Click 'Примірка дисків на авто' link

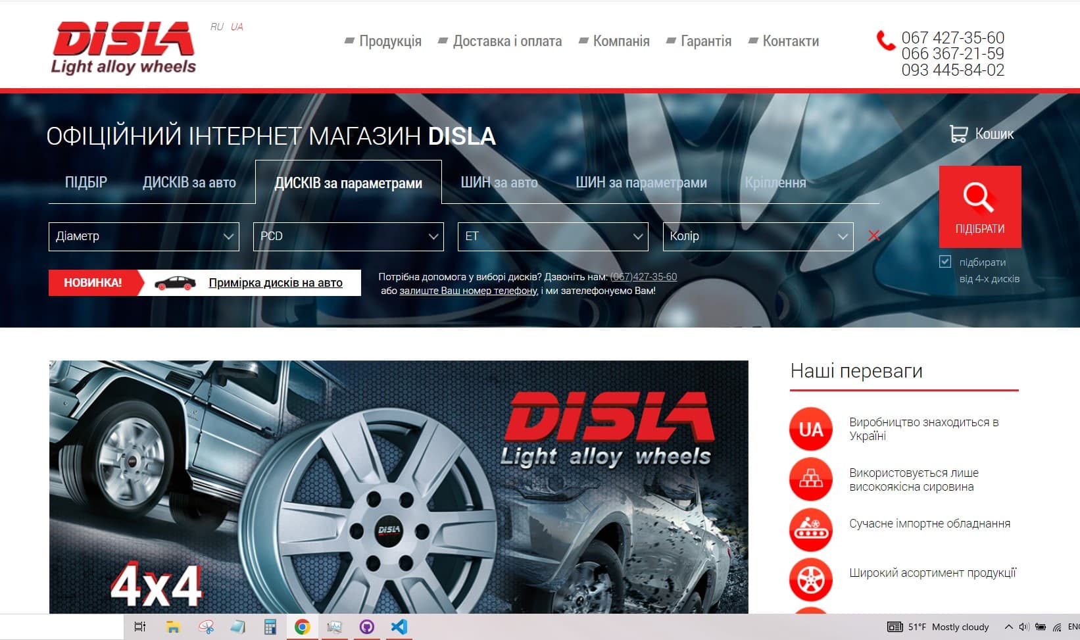coord(275,283)
